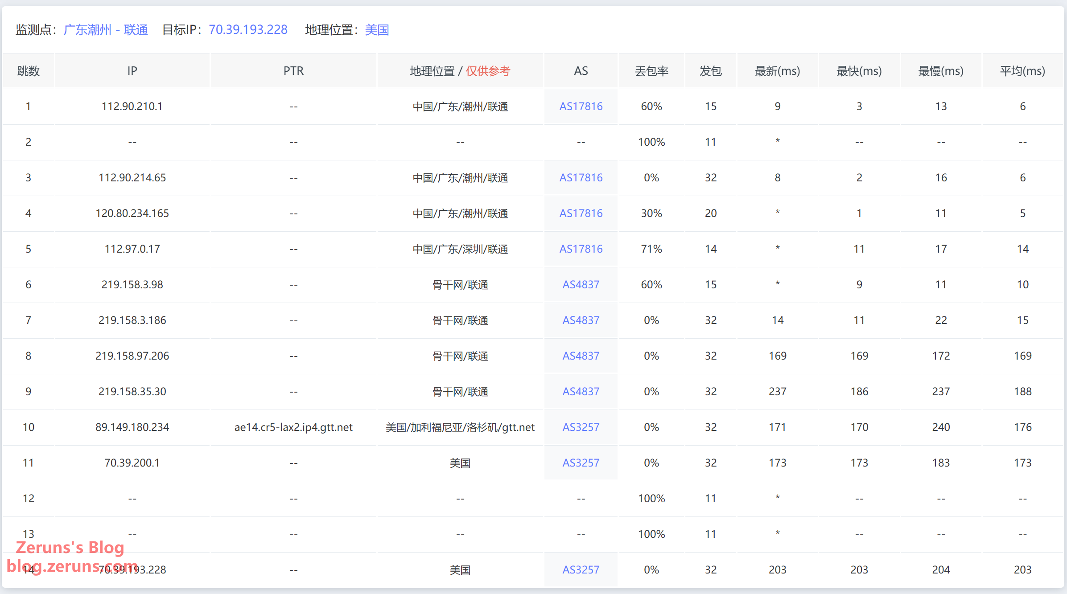The width and height of the screenshot is (1067, 594).
Task: Open AS3257 link in hop 14 row
Action: [581, 570]
